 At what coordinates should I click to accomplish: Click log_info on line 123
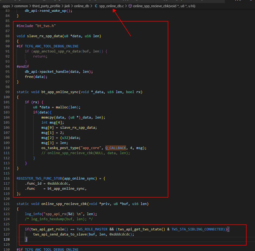point(33,214)
